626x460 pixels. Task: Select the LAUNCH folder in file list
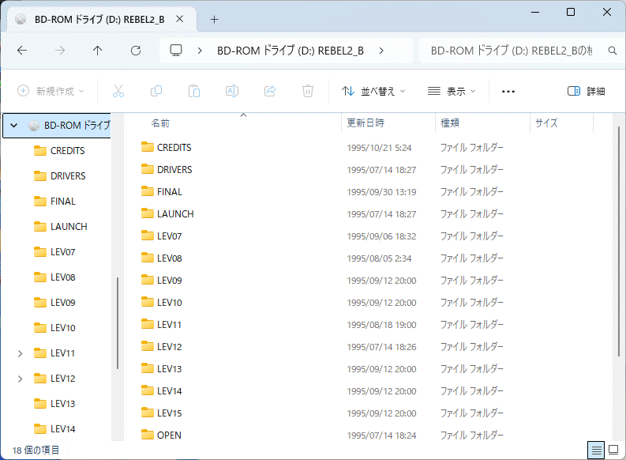(175, 214)
